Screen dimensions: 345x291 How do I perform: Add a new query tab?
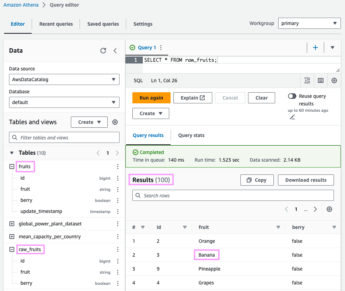(315, 48)
